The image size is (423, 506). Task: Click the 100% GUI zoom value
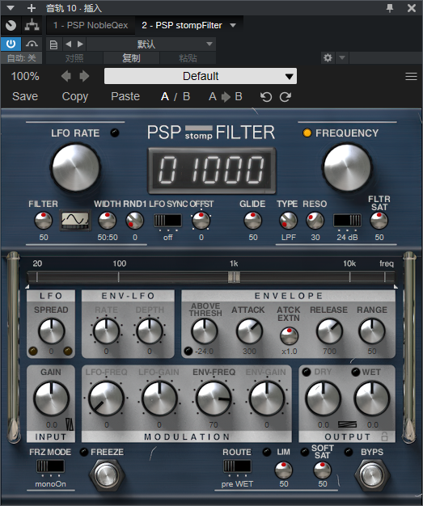[25, 76]
